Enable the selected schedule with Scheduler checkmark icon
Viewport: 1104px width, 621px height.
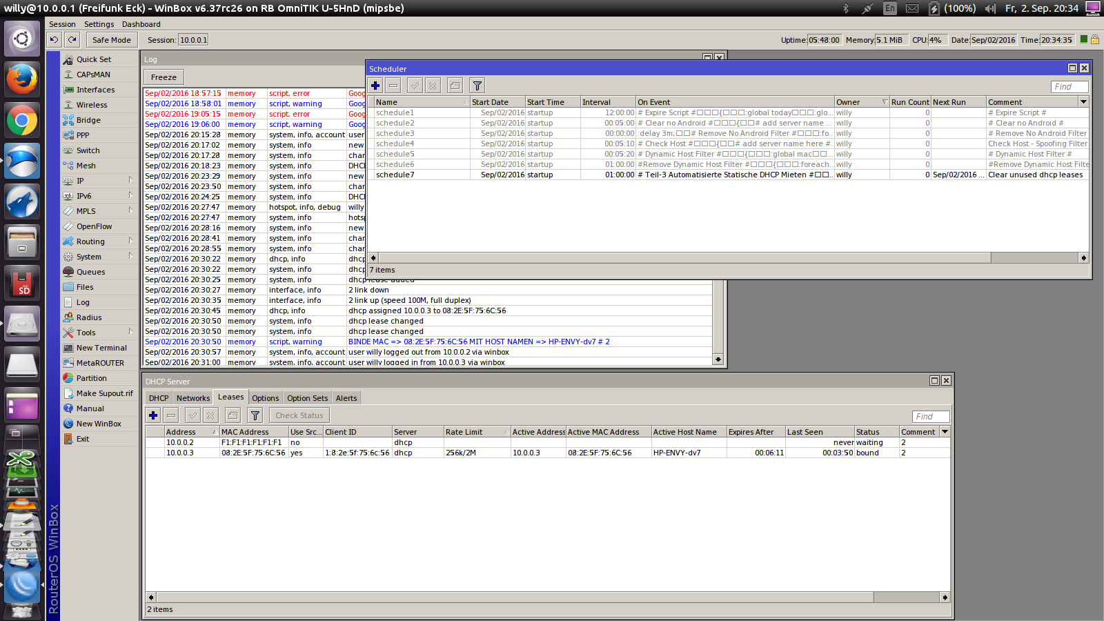(415, 86)
